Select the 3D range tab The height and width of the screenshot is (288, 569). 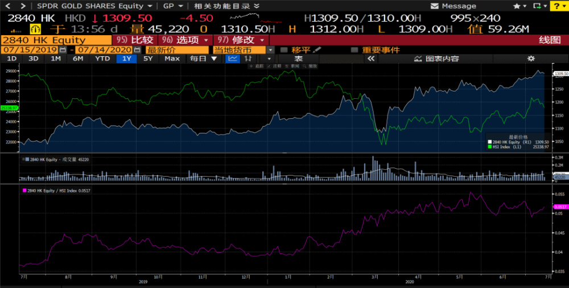[x=34, y=59]
